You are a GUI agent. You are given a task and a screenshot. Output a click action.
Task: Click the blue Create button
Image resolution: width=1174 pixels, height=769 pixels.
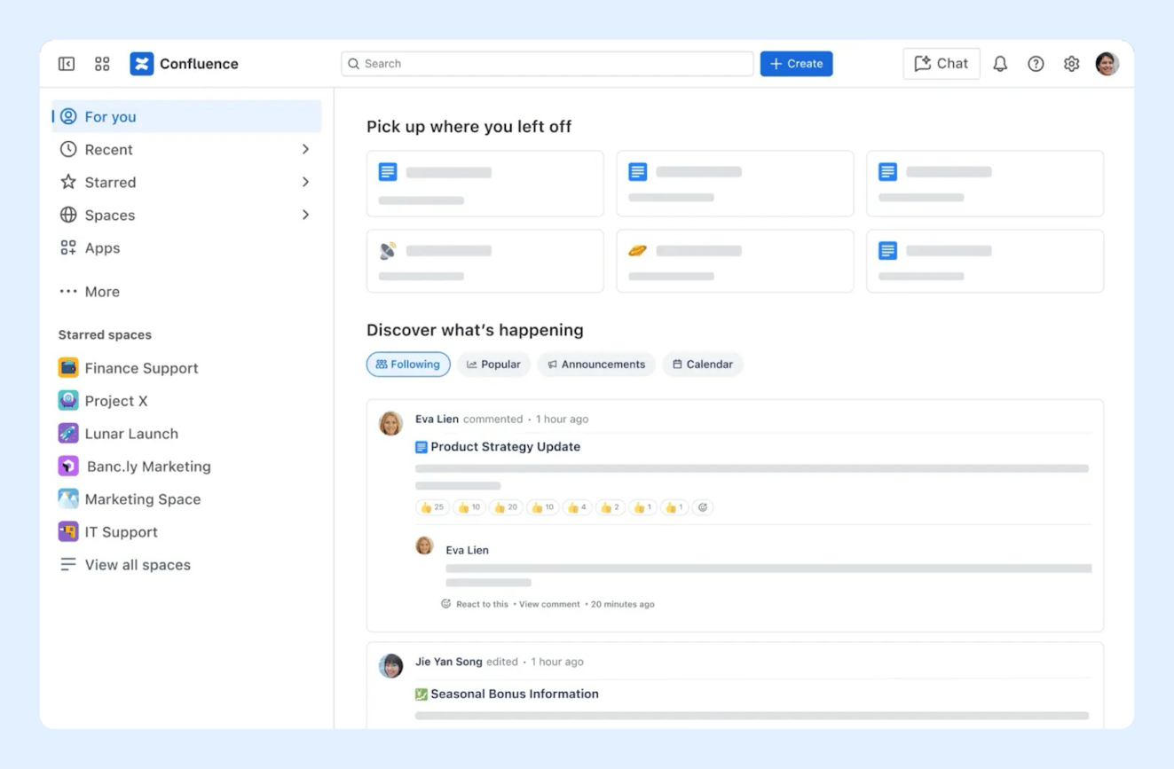point(796,64)
